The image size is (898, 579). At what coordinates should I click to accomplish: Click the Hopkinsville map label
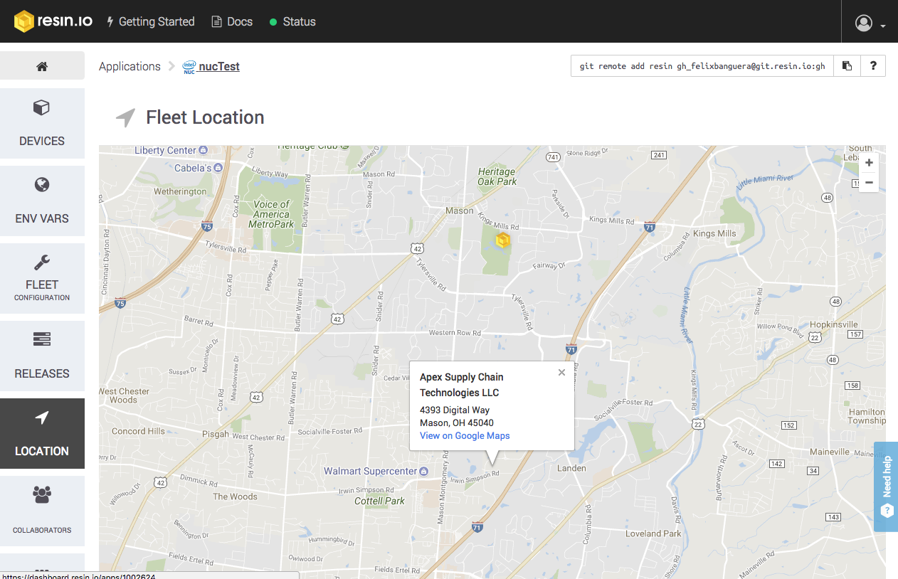point(834,324)
